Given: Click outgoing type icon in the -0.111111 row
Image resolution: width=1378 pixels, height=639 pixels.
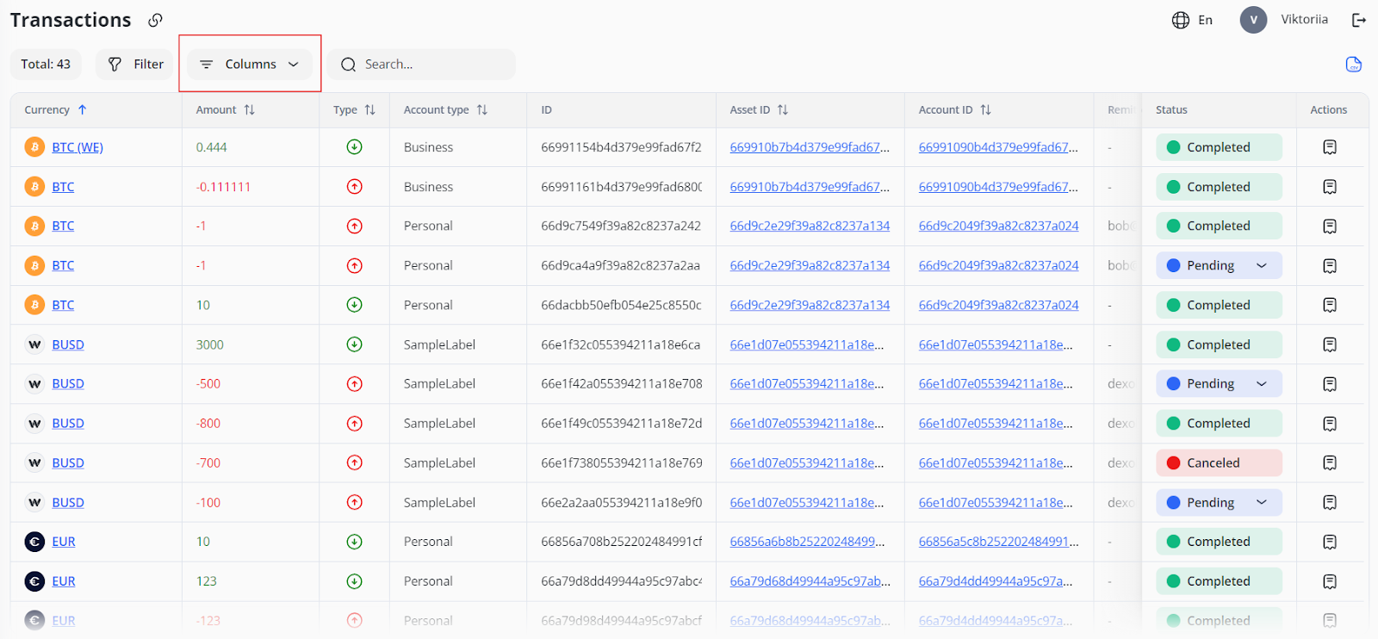Looking at the screenshot, I should [x=354, y=187].
